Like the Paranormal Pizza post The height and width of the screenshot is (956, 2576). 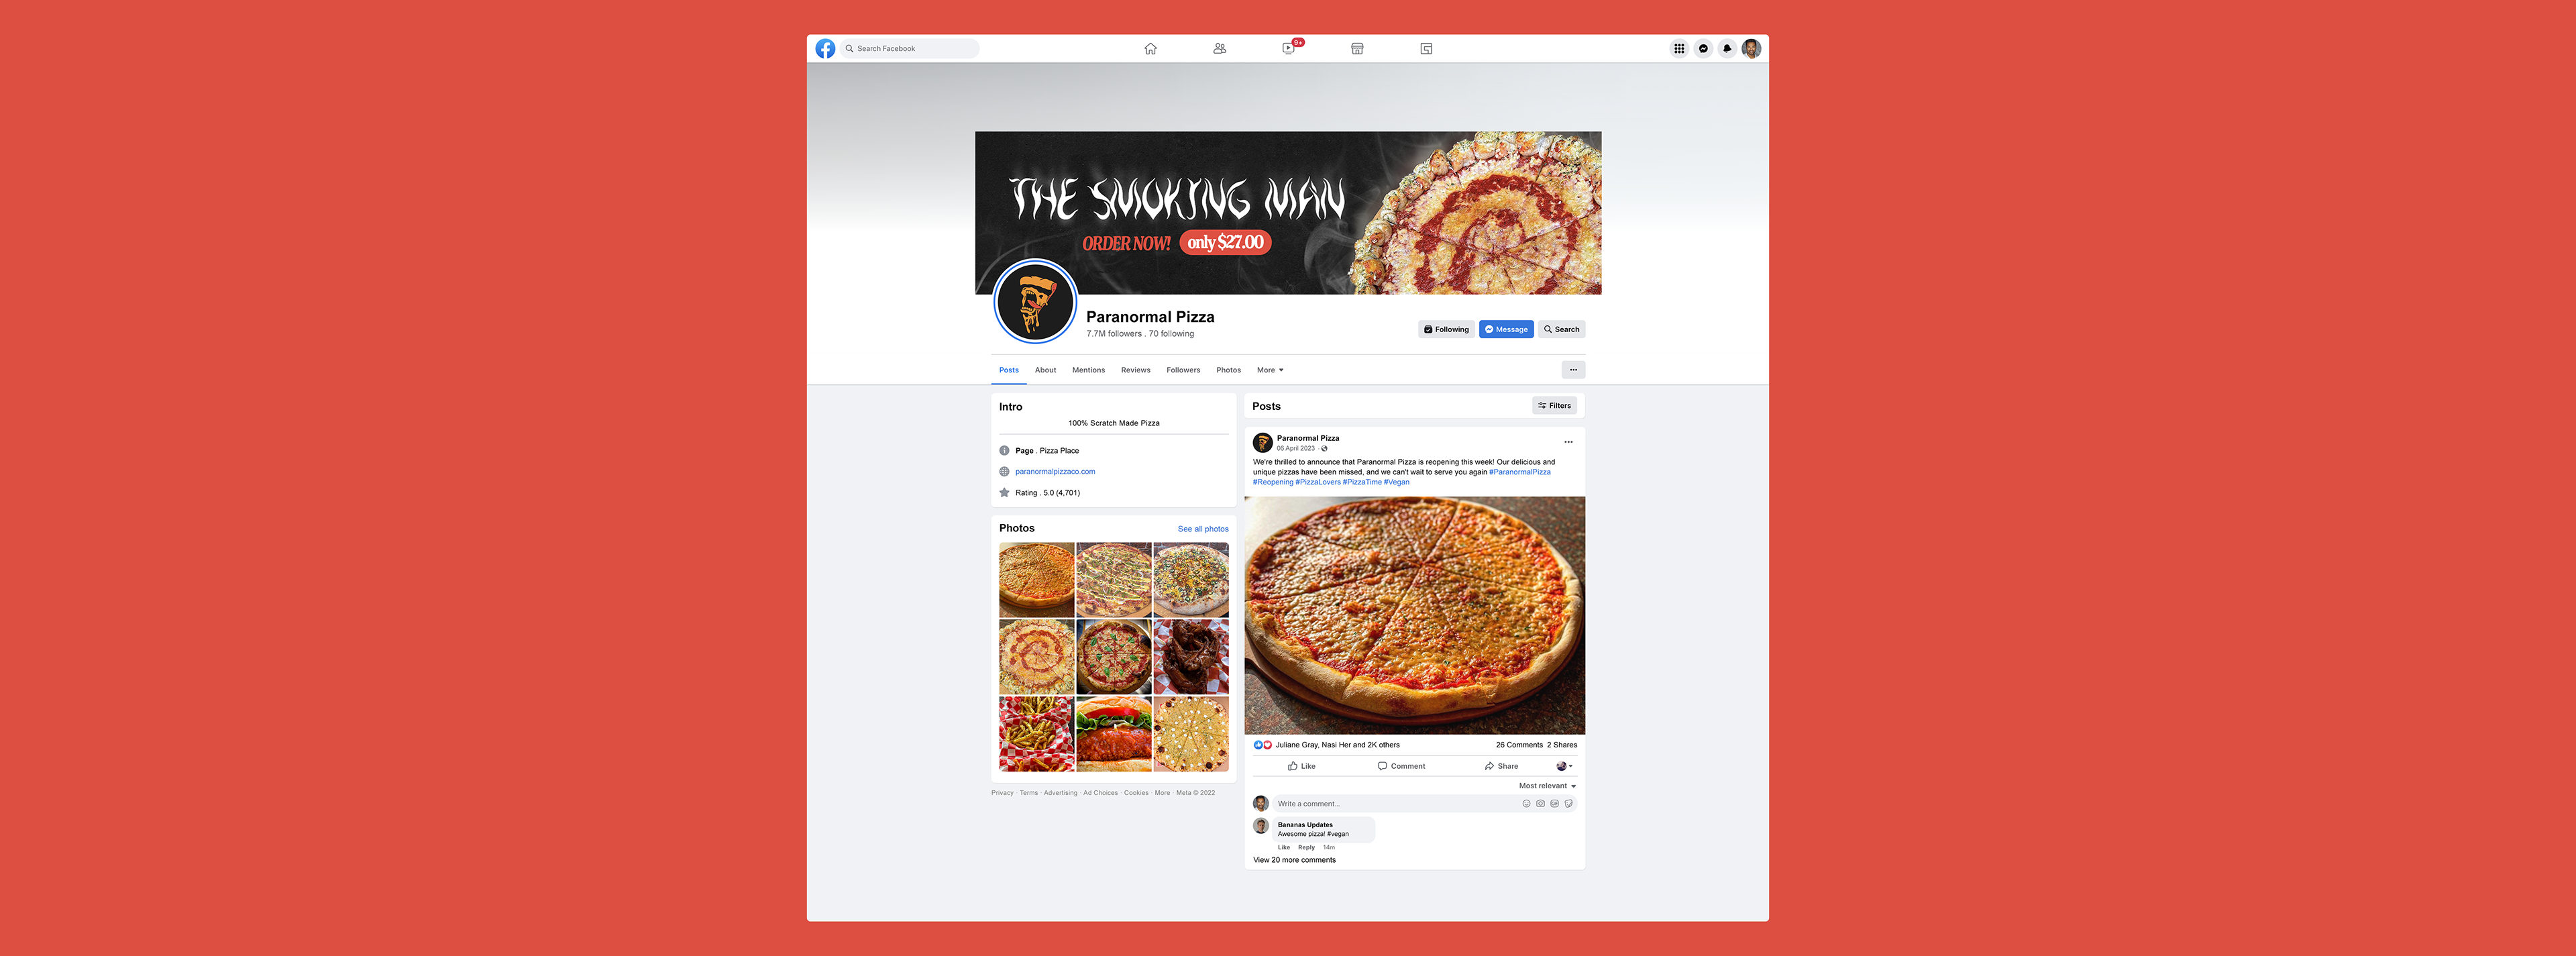point(1301,766)
